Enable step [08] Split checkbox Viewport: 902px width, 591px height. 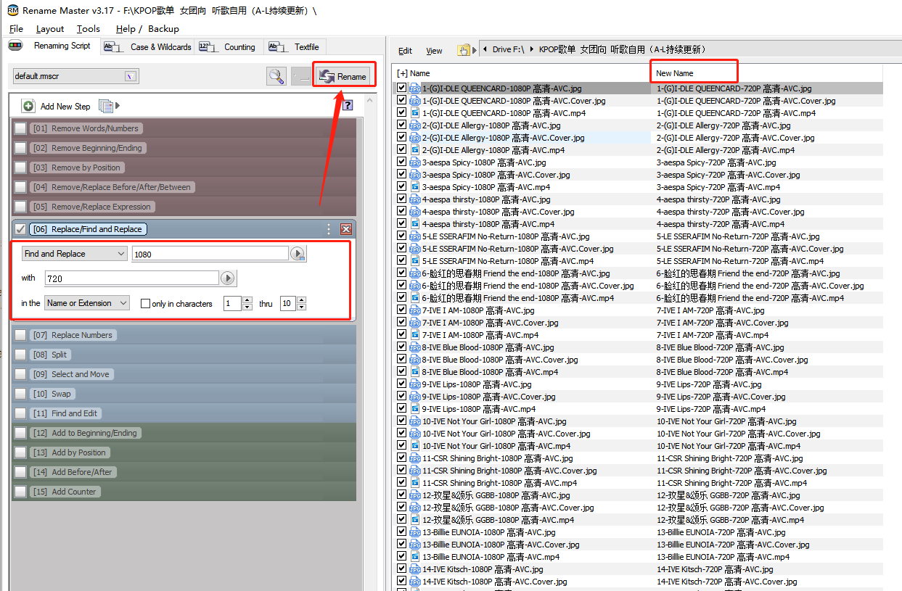[20, 355]
